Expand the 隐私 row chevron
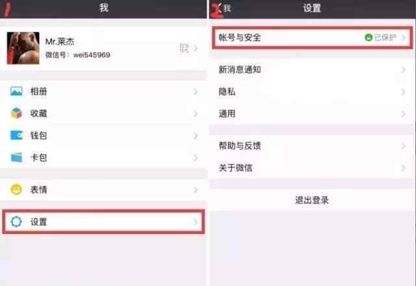This screenshot has width=416, height=286. 403,92
